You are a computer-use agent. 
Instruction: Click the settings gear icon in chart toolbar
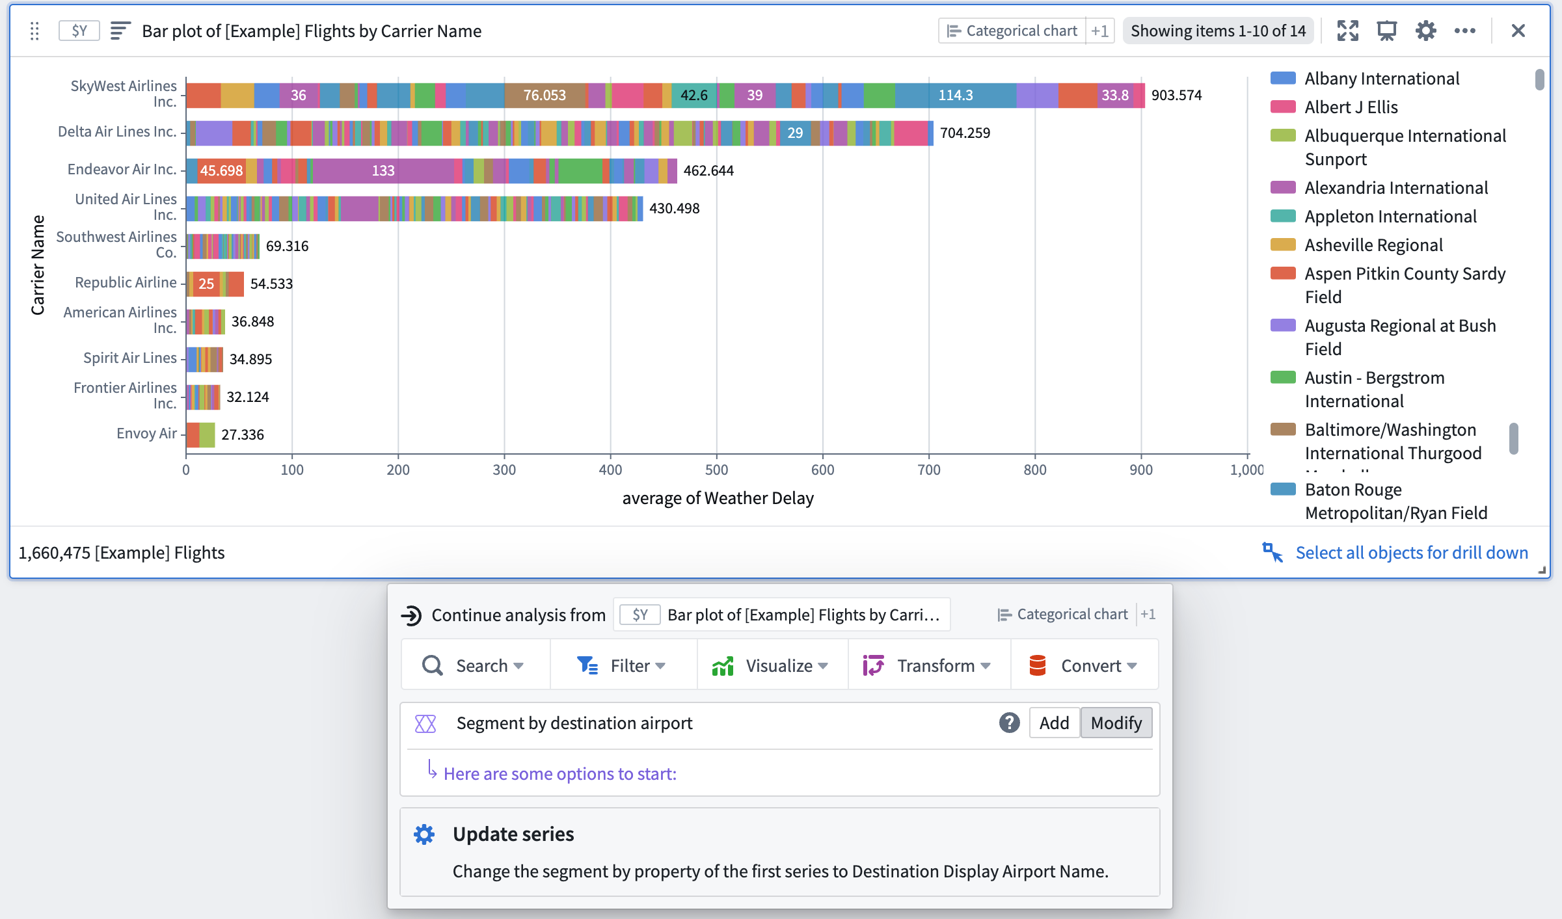coord(1424,31)
